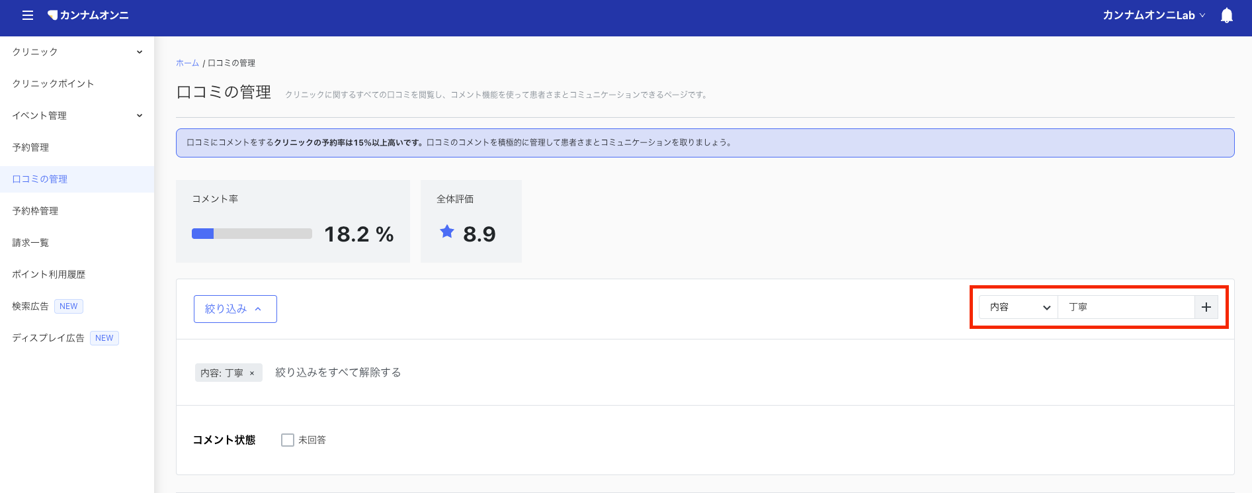The height and width of the screenshot is (493, 1252).
Task: Open the hamburger menu icon
Action: point(28,15)
